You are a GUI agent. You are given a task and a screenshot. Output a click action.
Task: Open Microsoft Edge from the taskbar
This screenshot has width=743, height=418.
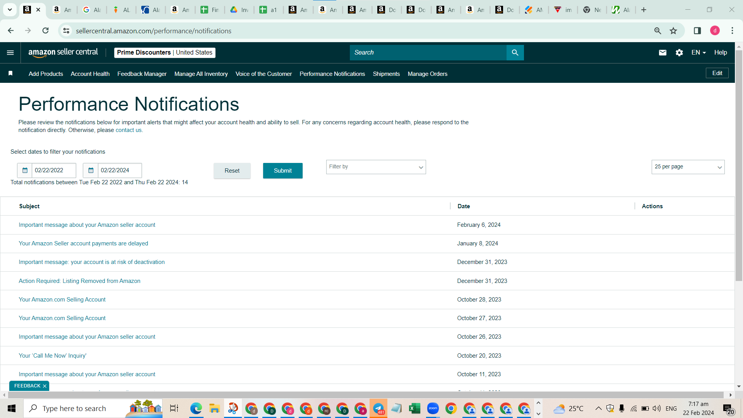tap(196, 408)
